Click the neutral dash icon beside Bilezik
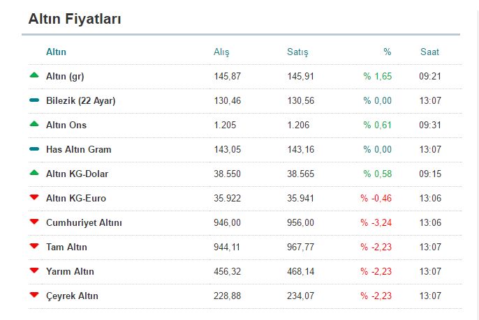 (x=34, y=100)
